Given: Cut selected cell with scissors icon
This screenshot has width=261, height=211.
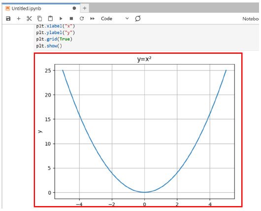Looking at the screenshot, I should pos(29,19).
